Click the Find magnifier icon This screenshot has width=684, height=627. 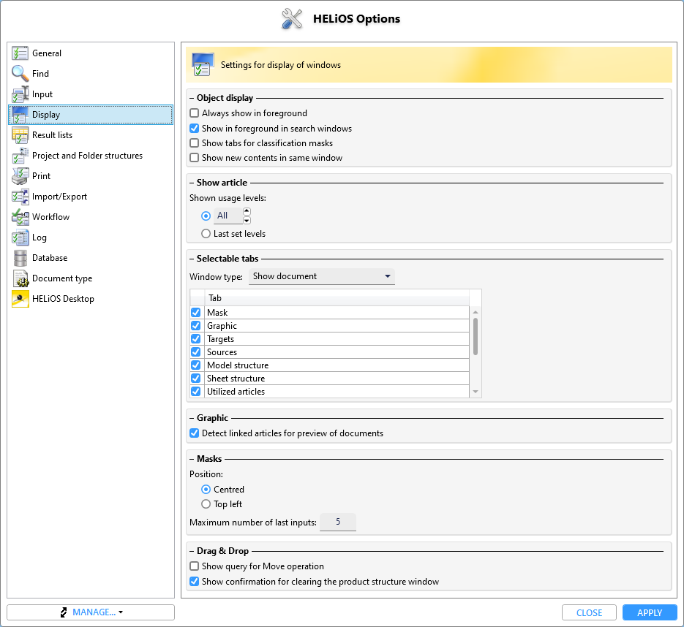coord(20,74)
